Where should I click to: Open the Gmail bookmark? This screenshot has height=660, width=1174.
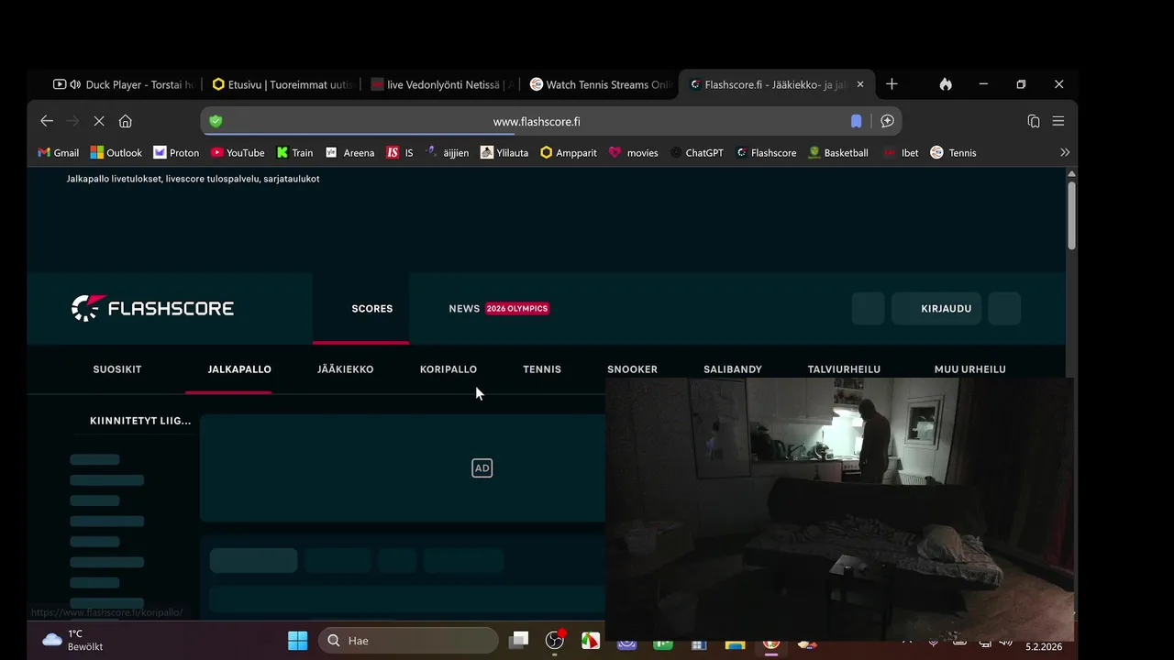(58, 153)
